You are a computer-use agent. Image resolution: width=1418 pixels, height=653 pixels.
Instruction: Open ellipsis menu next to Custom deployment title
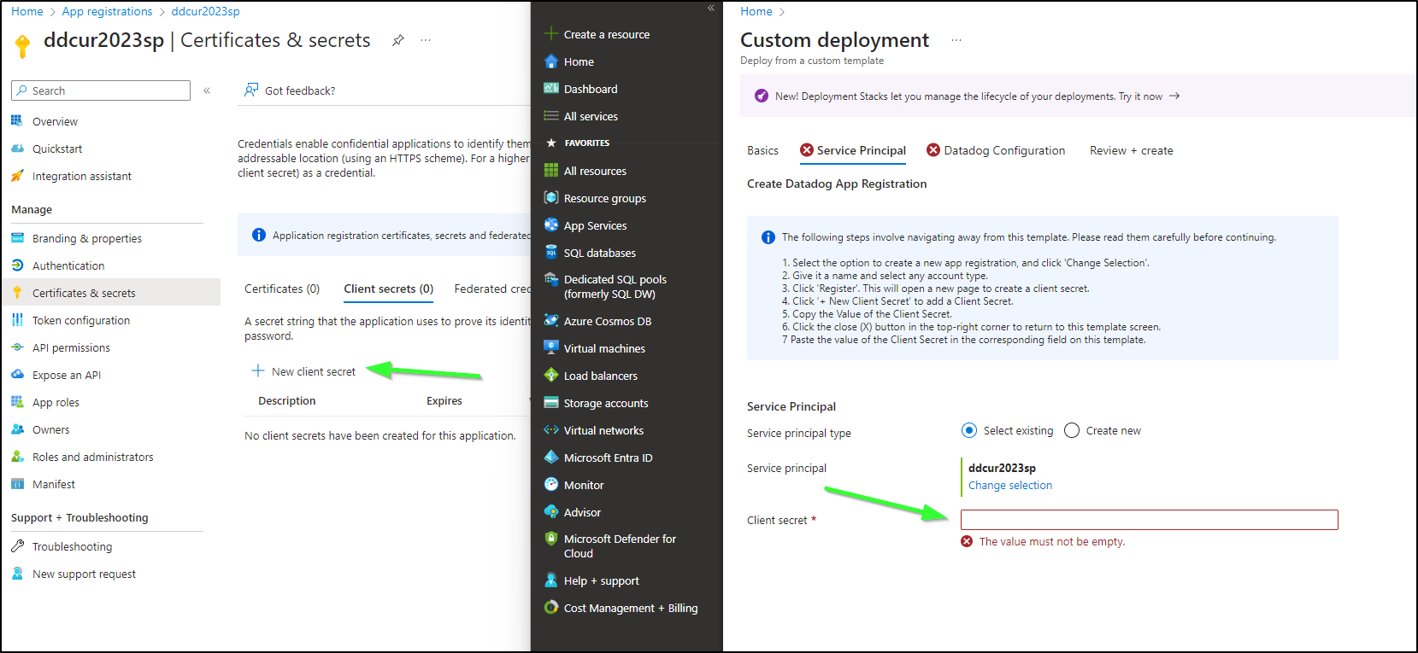pos(956,40)
